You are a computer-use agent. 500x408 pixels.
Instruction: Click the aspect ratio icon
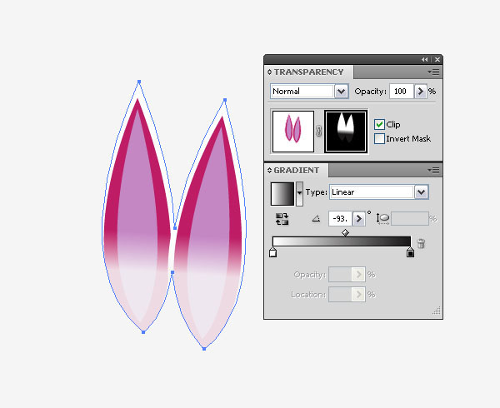click(x=382, y=218)
